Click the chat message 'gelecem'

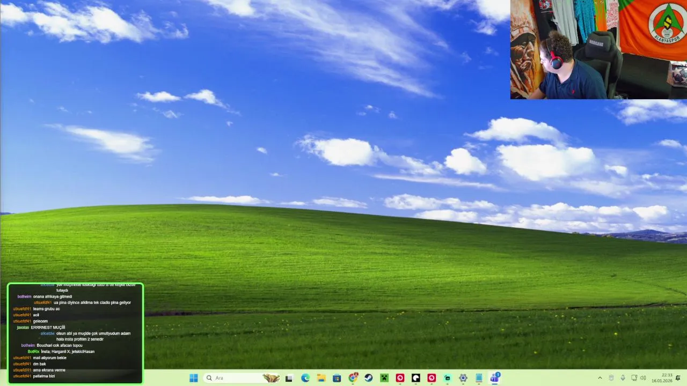click(x=41, y=321)
